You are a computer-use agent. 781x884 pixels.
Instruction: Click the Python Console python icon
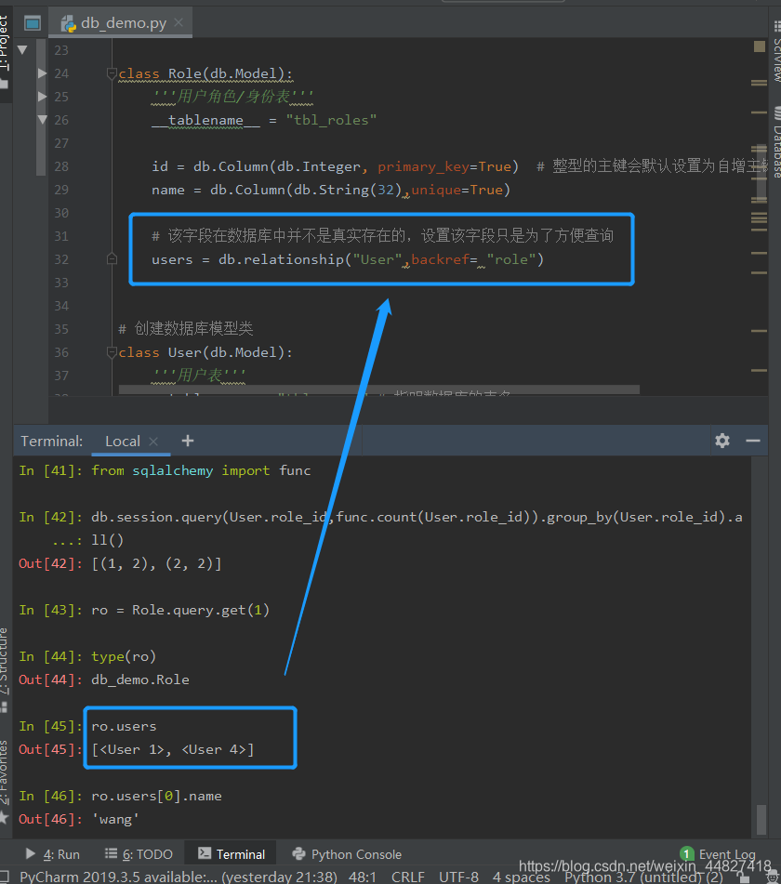(x=298, y=853)
